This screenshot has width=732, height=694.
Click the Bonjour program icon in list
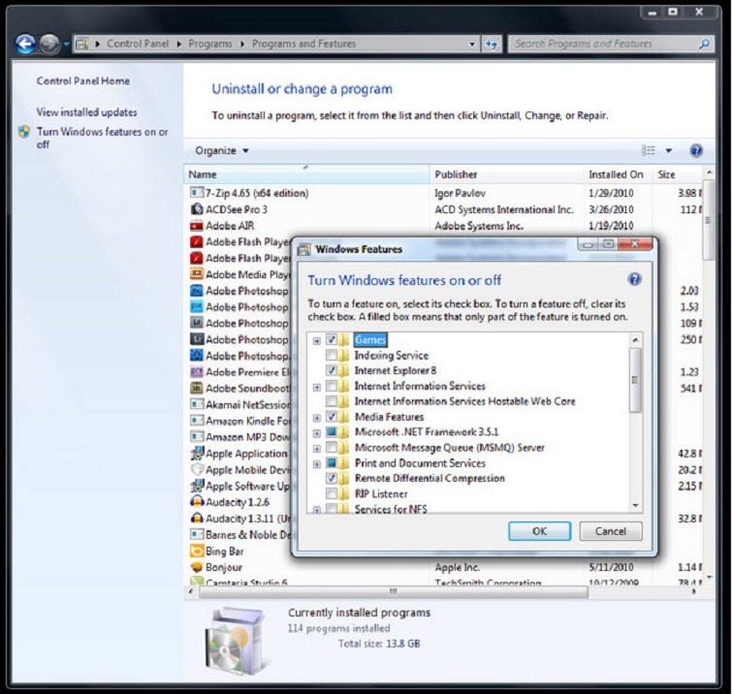click(196, 567)
